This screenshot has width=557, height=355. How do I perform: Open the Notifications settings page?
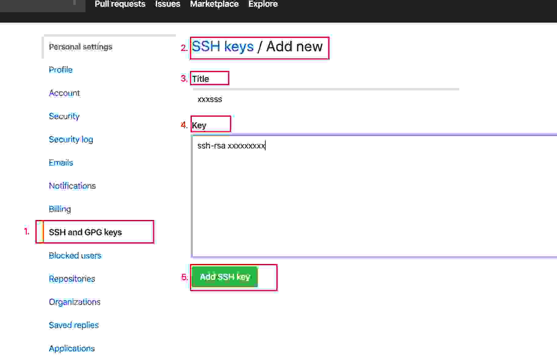pyautogui.click(x=72, y=186)
